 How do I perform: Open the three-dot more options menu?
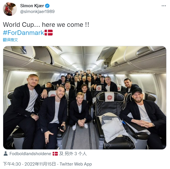point(164,6)
